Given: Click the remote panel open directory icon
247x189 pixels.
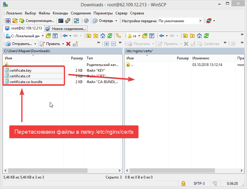Looking at the screenshot, I should (x=145, y=36).
